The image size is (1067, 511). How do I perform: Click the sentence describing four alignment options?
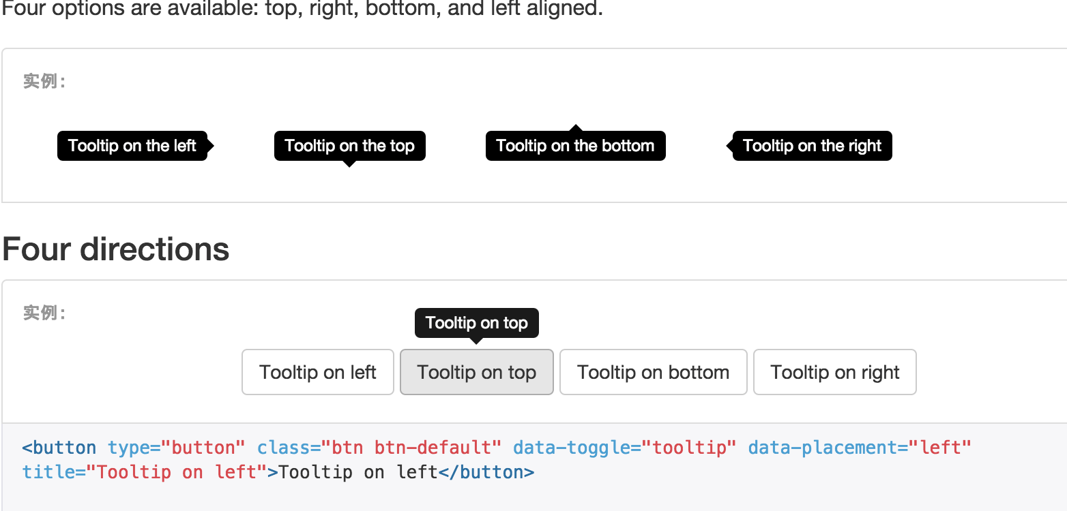(301, 9)
